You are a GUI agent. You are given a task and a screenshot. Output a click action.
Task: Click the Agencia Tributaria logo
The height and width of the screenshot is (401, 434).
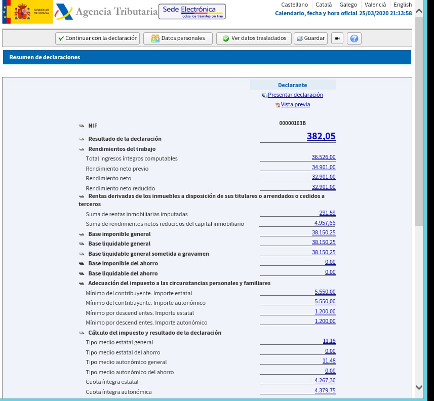point(106,12)
